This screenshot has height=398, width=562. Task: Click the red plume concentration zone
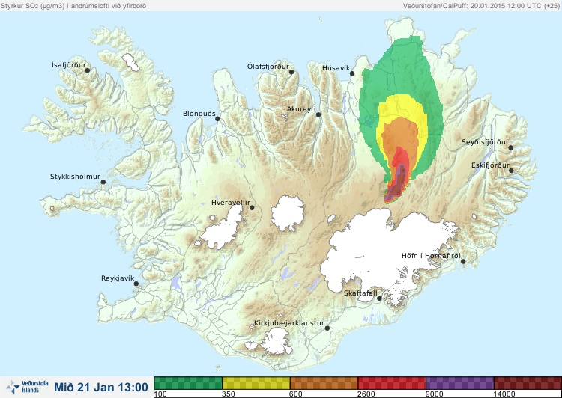pos(401,158)
